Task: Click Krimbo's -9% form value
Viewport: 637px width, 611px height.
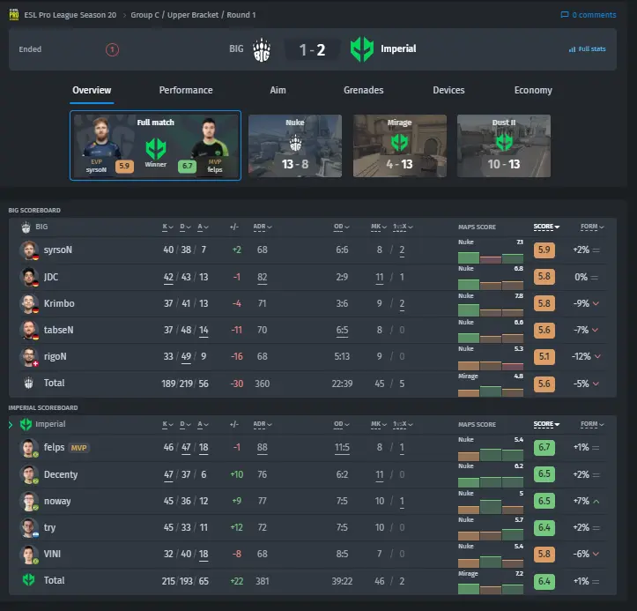Action: (x=581, y=303)
